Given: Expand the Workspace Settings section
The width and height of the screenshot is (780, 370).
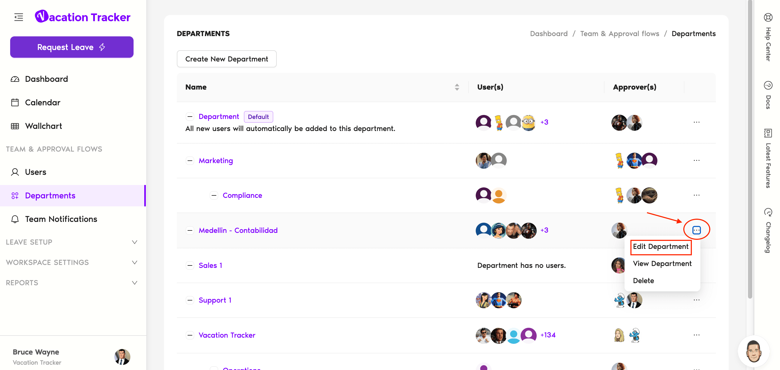Looking at the screenshot, I should 135,263.
